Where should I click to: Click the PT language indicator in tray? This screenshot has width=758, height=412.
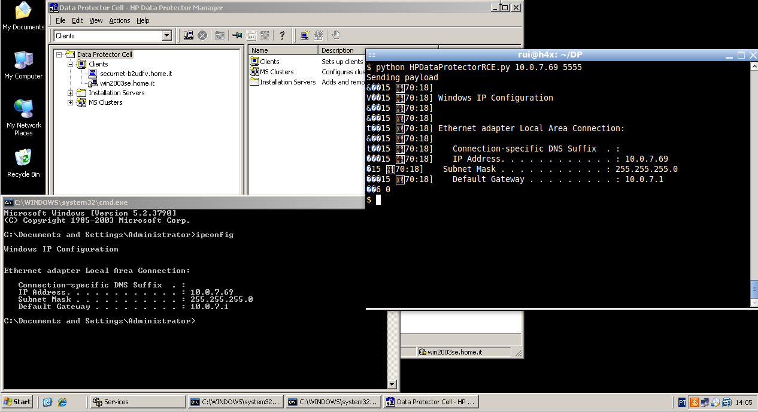click(683, 402)
